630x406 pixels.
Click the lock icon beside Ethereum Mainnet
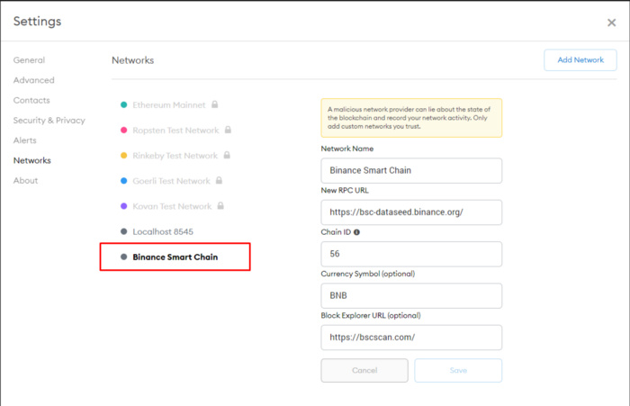216,105
